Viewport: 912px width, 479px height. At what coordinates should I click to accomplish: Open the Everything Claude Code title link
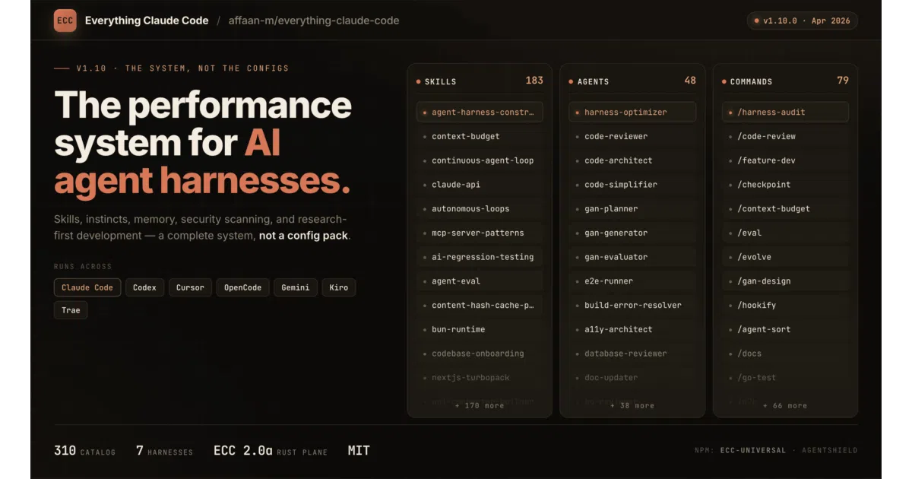147,21
